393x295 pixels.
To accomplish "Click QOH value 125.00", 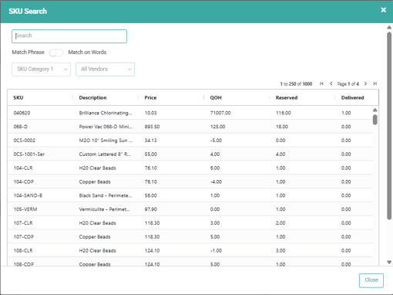I will [218, 127].
